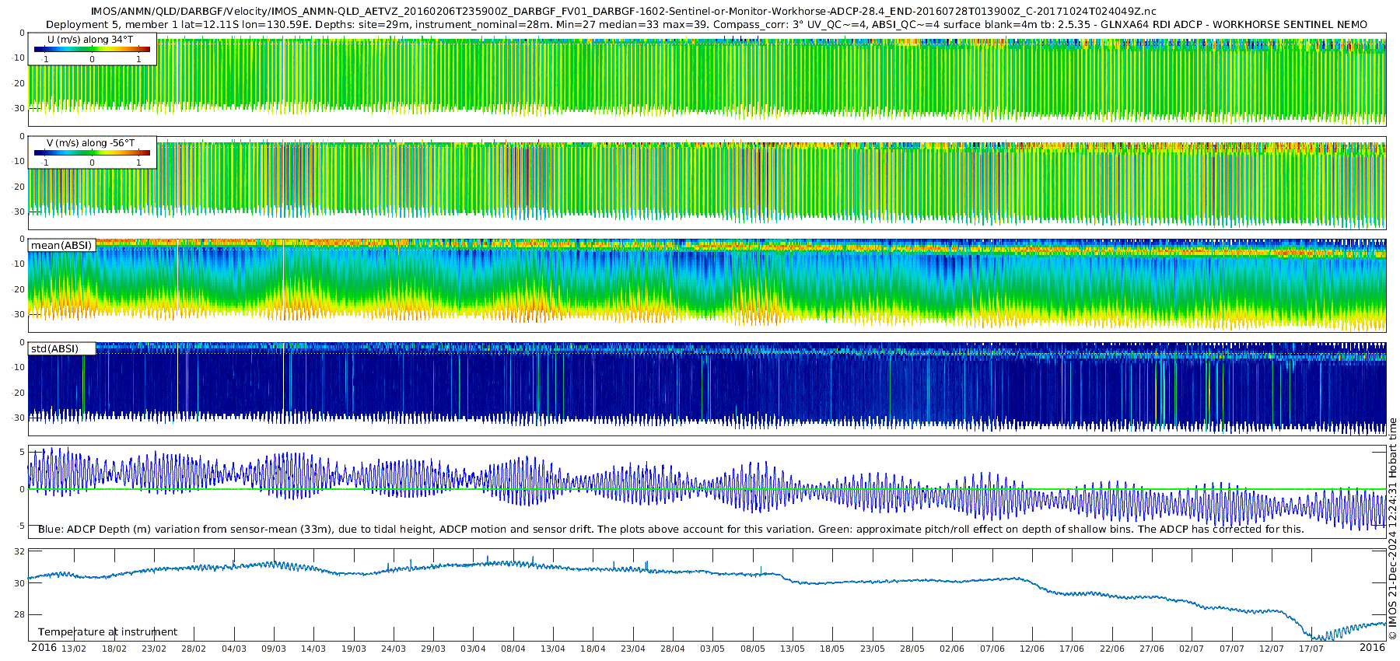Click the '20' depth tick of mean(ABSI) panel
Viewport: 1400px width, 661px height.
[19, 289]
